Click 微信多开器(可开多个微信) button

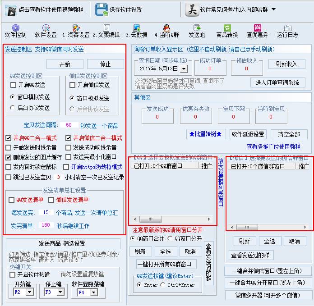(268, 295)
